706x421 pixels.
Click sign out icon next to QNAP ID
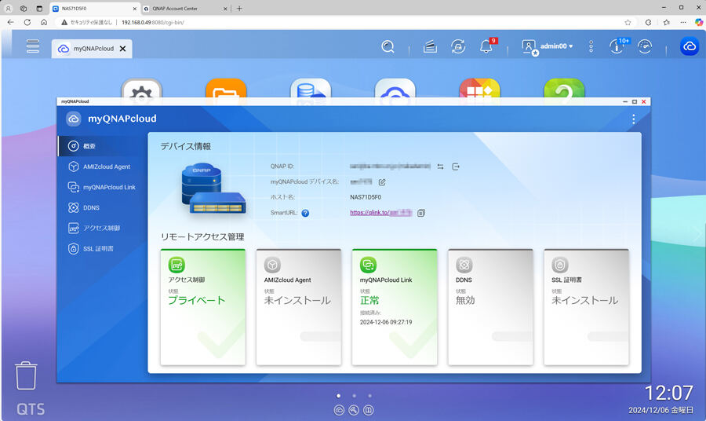pos(456,167)
